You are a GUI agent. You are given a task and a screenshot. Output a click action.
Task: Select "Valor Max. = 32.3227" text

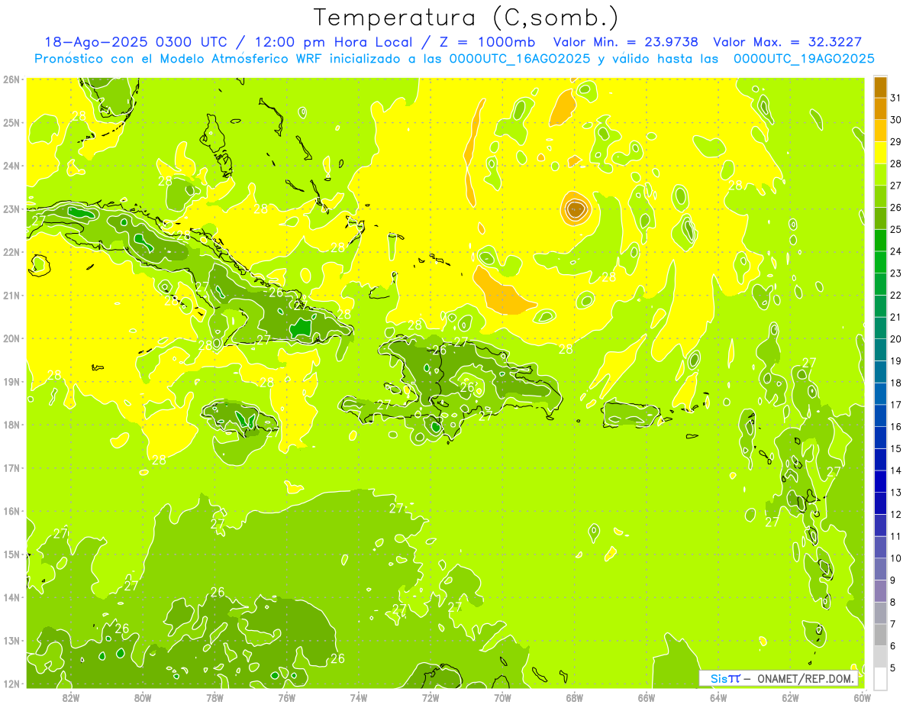pos(788,42)
